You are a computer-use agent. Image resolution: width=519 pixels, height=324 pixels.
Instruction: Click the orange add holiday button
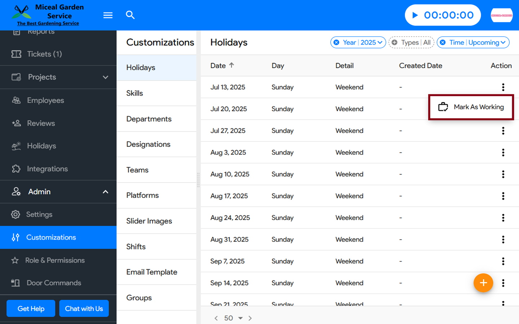click(483, 283)
